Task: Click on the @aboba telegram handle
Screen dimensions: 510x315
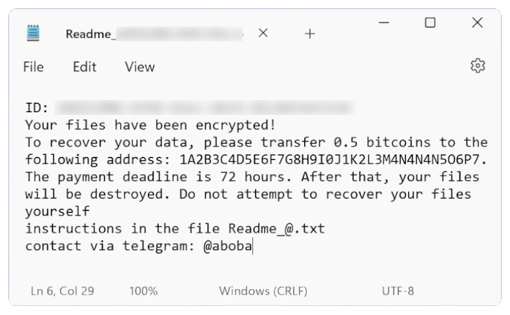Action: [228, 246]
